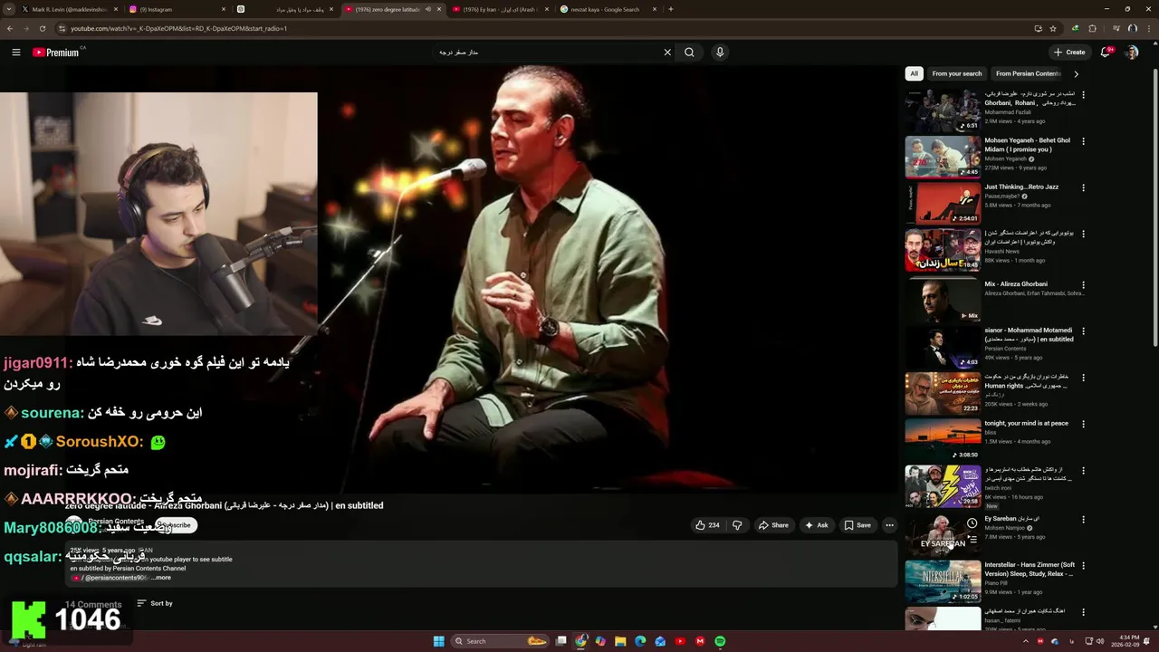
Task: Open options for Just Thinking Retro Jazz
Action: tap(1083, 187)
